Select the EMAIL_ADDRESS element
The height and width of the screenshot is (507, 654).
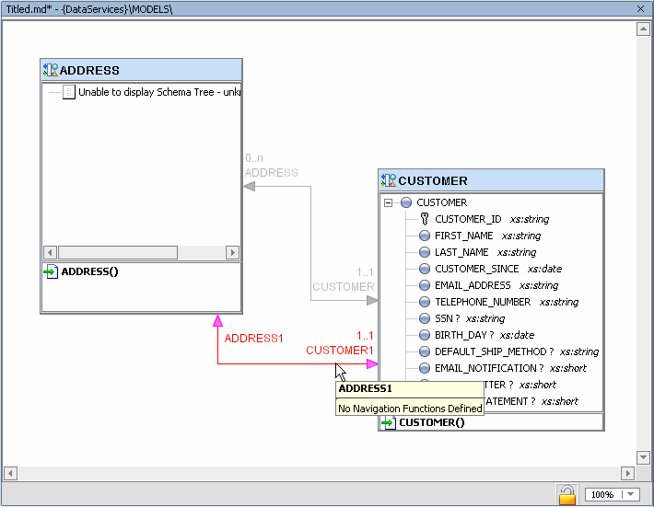[472, 285]
